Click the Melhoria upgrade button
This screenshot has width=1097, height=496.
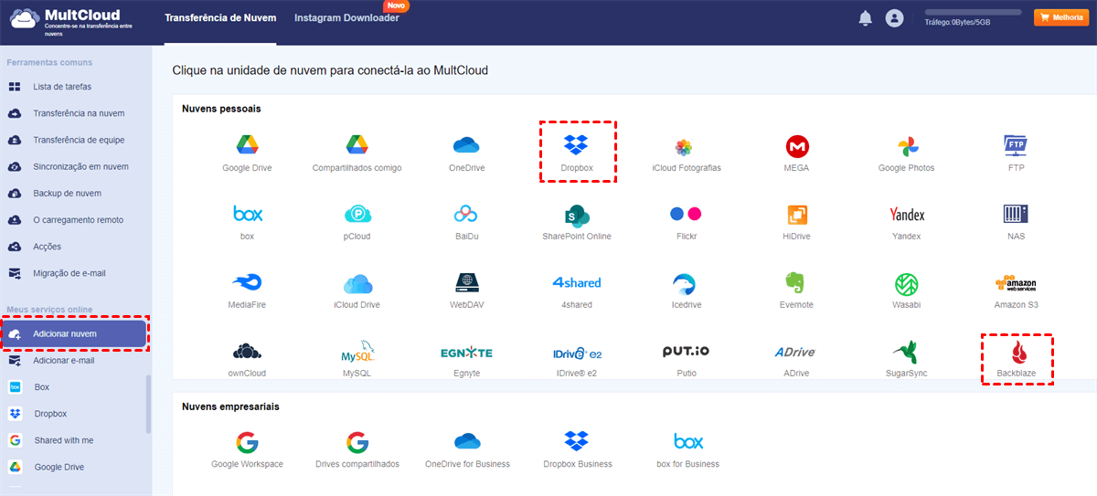1060,17
